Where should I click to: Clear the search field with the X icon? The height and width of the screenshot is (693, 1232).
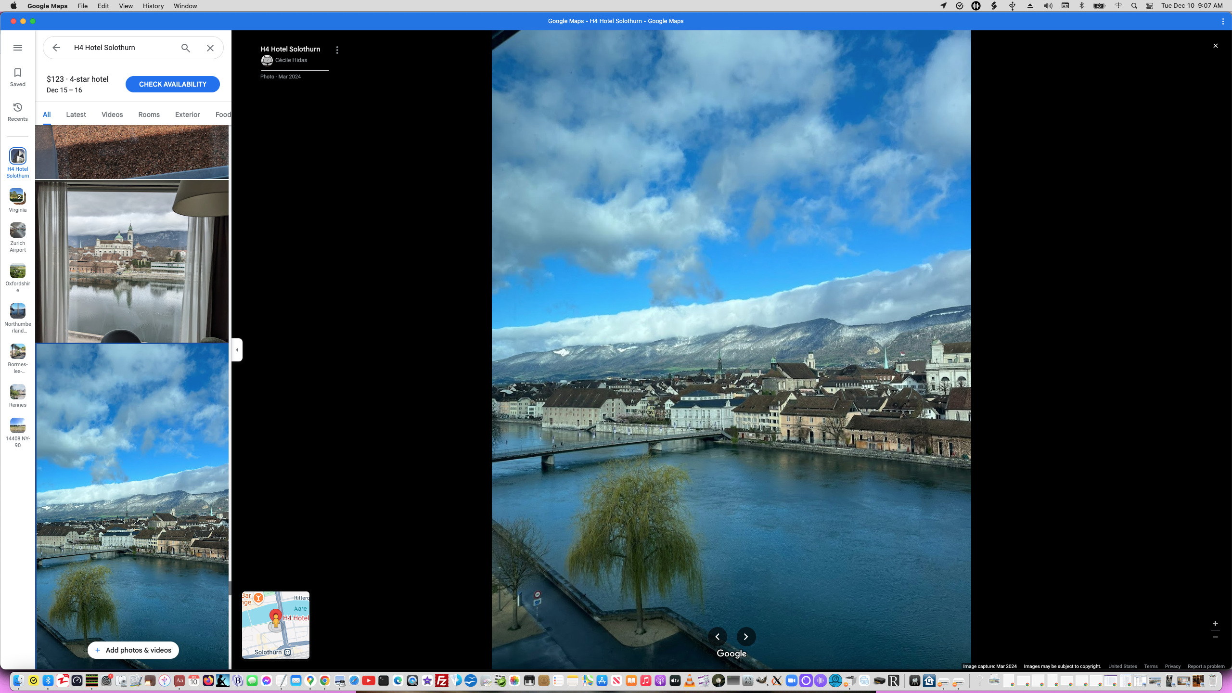210,48
